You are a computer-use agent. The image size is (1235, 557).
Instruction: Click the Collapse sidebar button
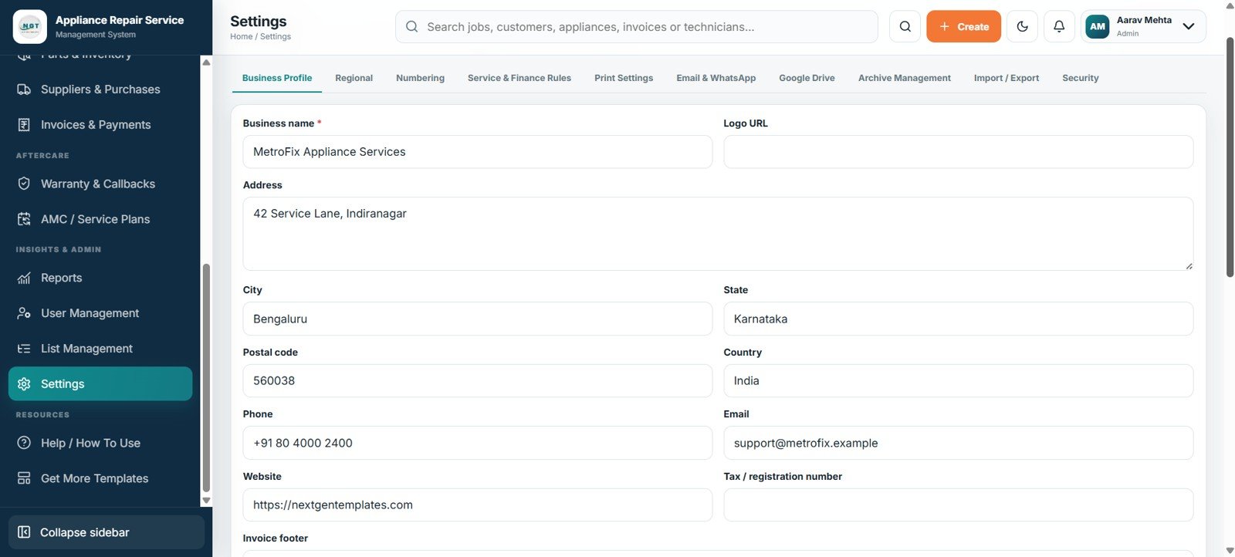[x=107, y=532]
